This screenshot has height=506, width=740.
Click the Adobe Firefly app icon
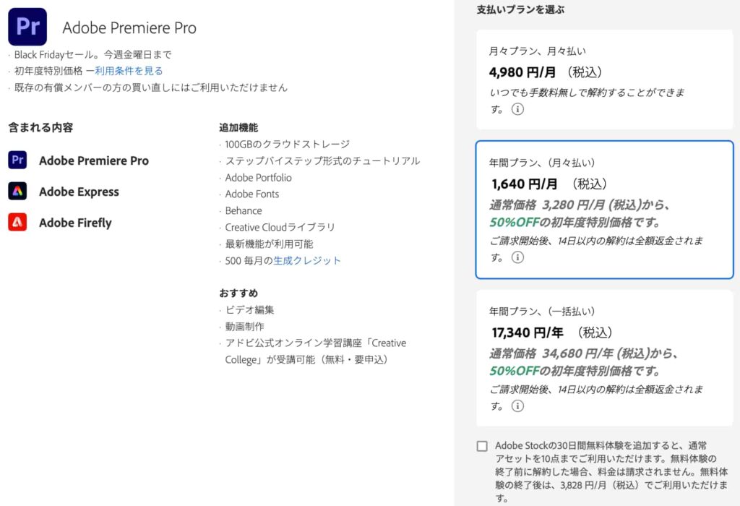pos(17,223)
